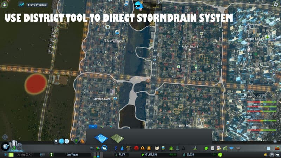Viewport: 281px width, 158px height.
Task: Select the small district brush size
Action: [56, 141]
